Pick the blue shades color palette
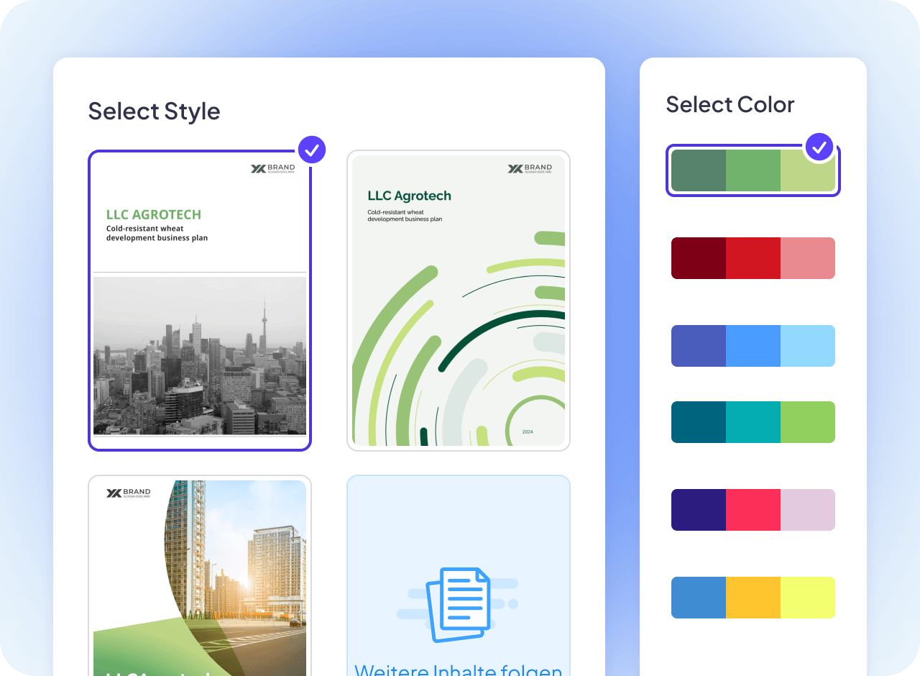 click(x=753, y=346)
